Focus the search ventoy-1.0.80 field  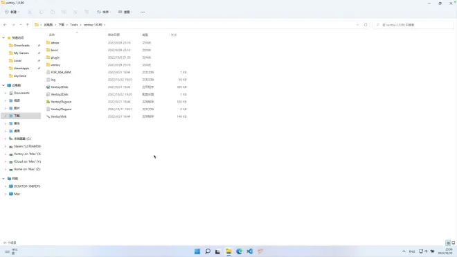[x=413, y=25]
